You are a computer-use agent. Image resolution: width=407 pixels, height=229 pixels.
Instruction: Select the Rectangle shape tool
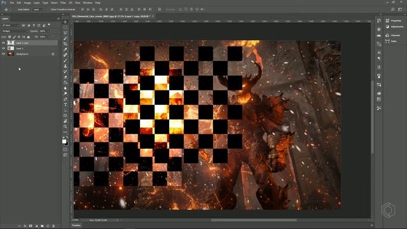(x=65, y=116)
